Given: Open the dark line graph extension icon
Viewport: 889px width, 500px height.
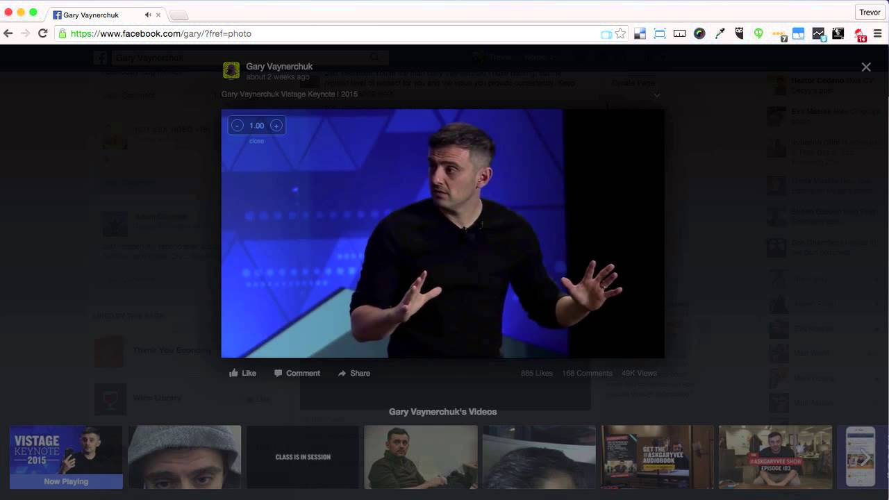Looking at the screenshot, I should coord(818,33).
